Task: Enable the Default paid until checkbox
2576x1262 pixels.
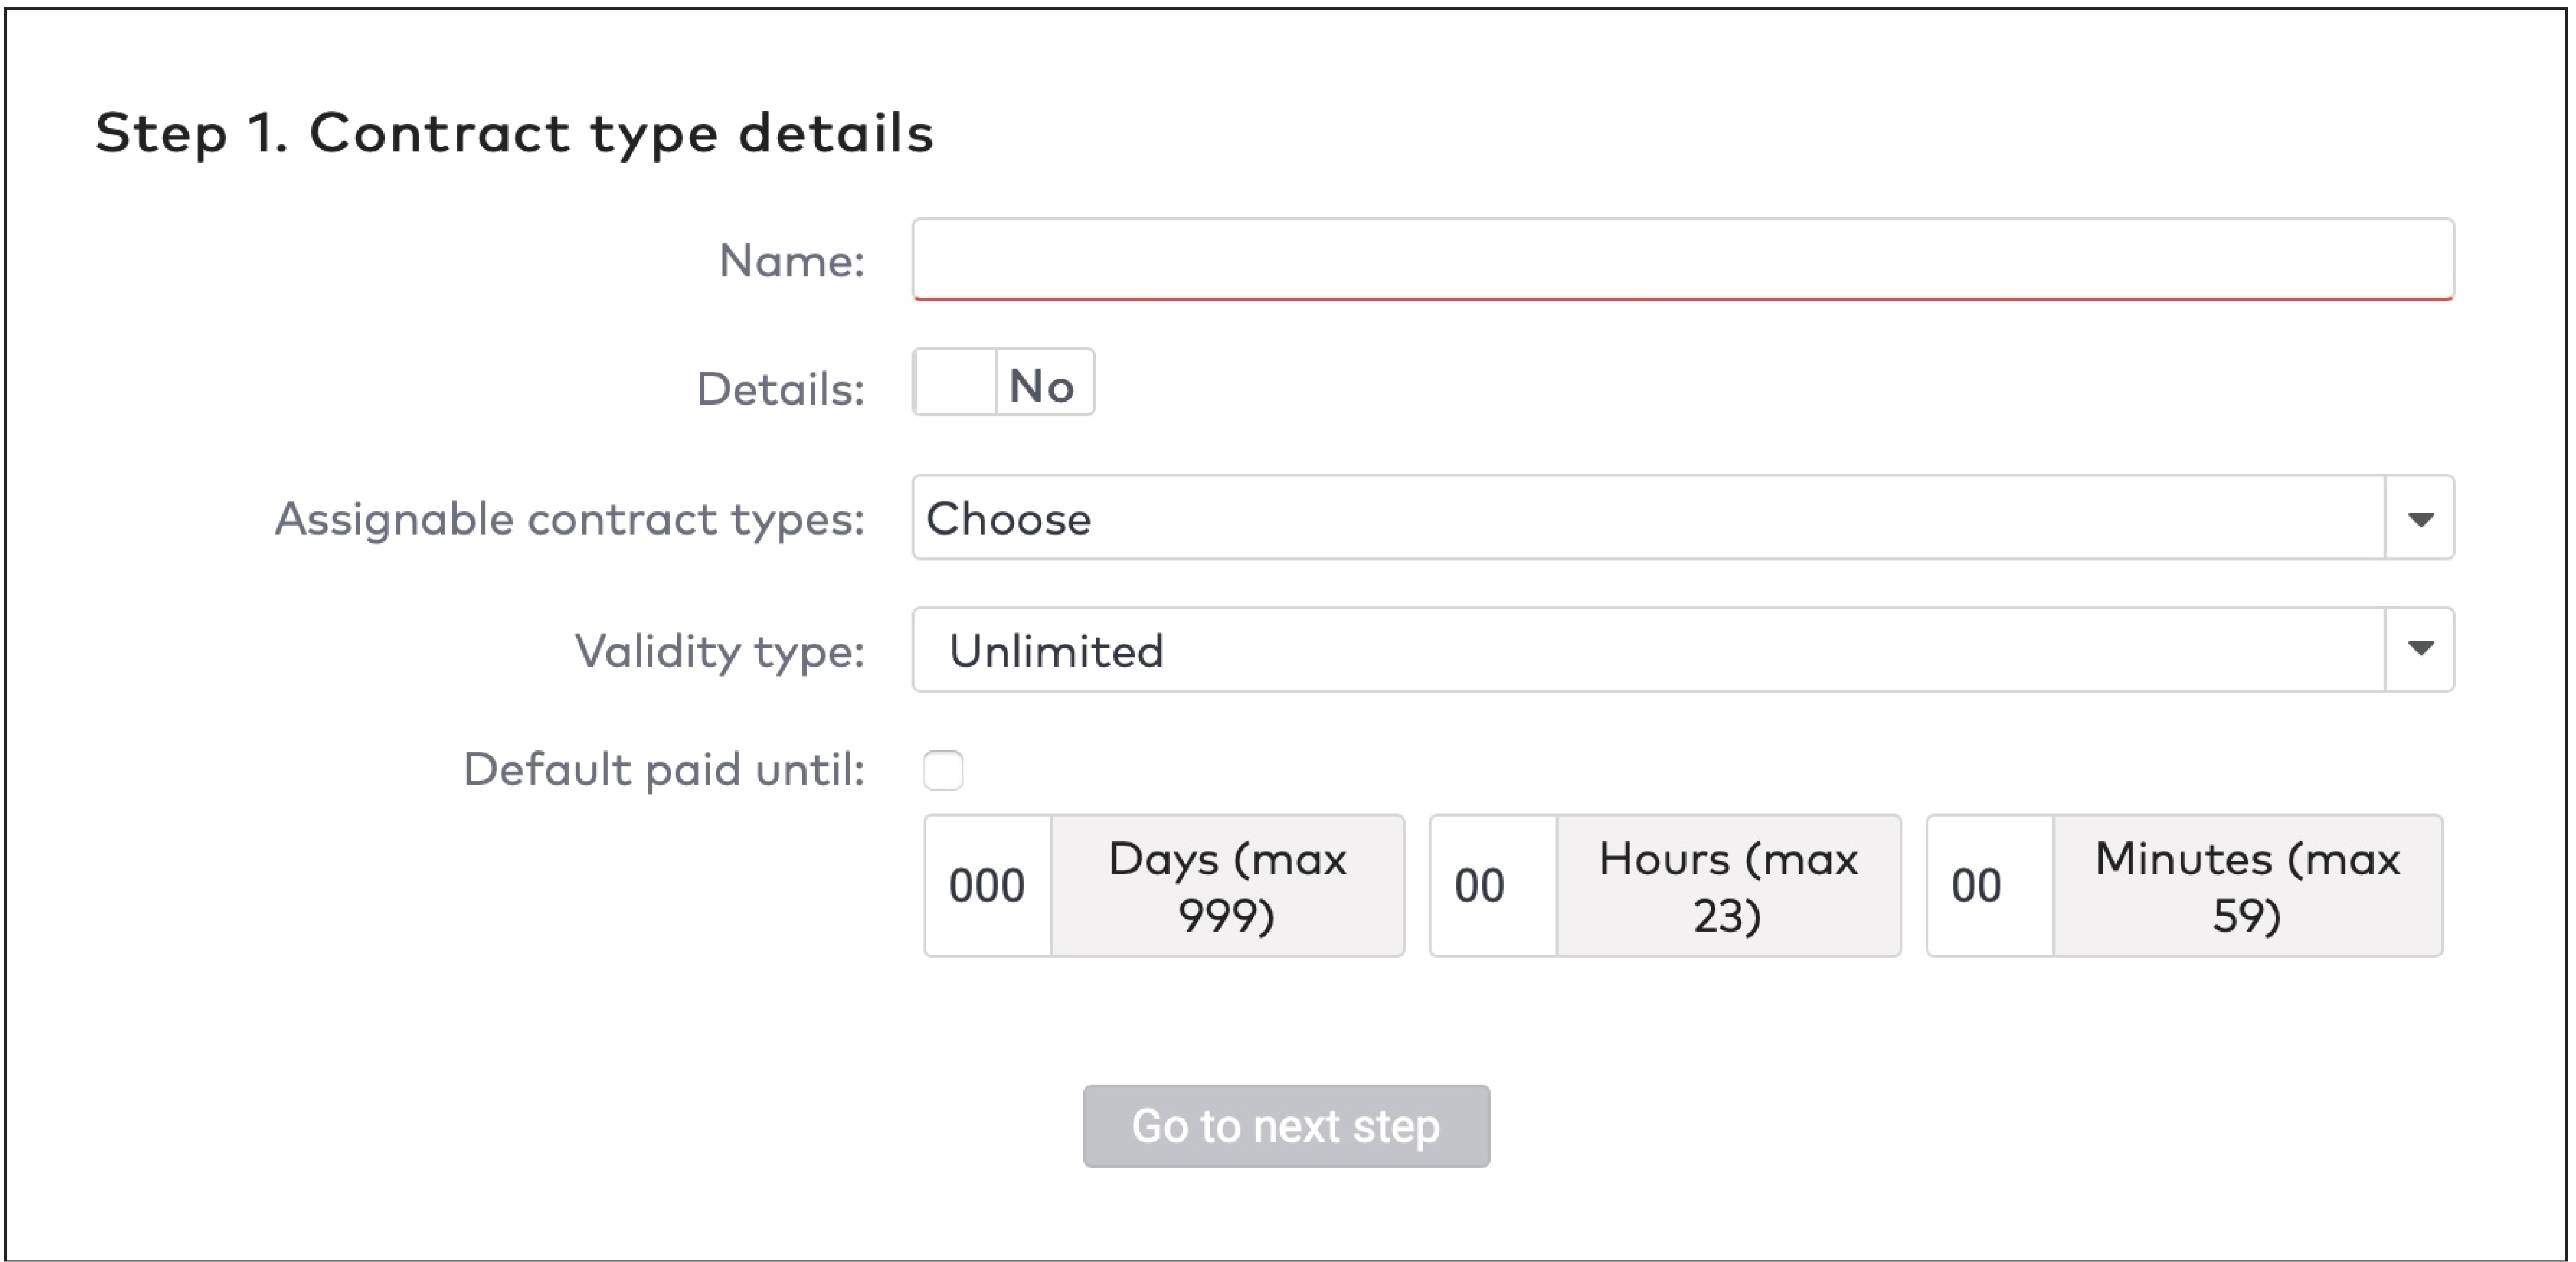Action: (943, 770)
